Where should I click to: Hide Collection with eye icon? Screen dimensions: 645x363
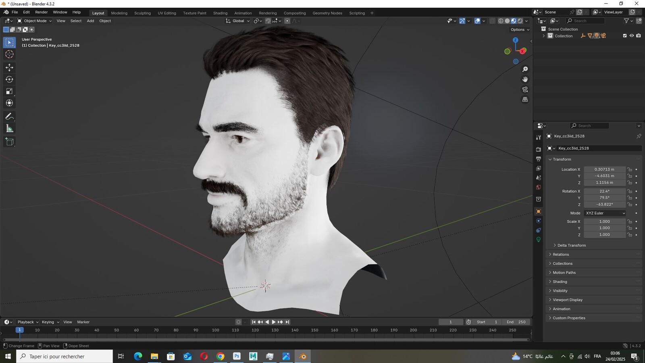632,36
